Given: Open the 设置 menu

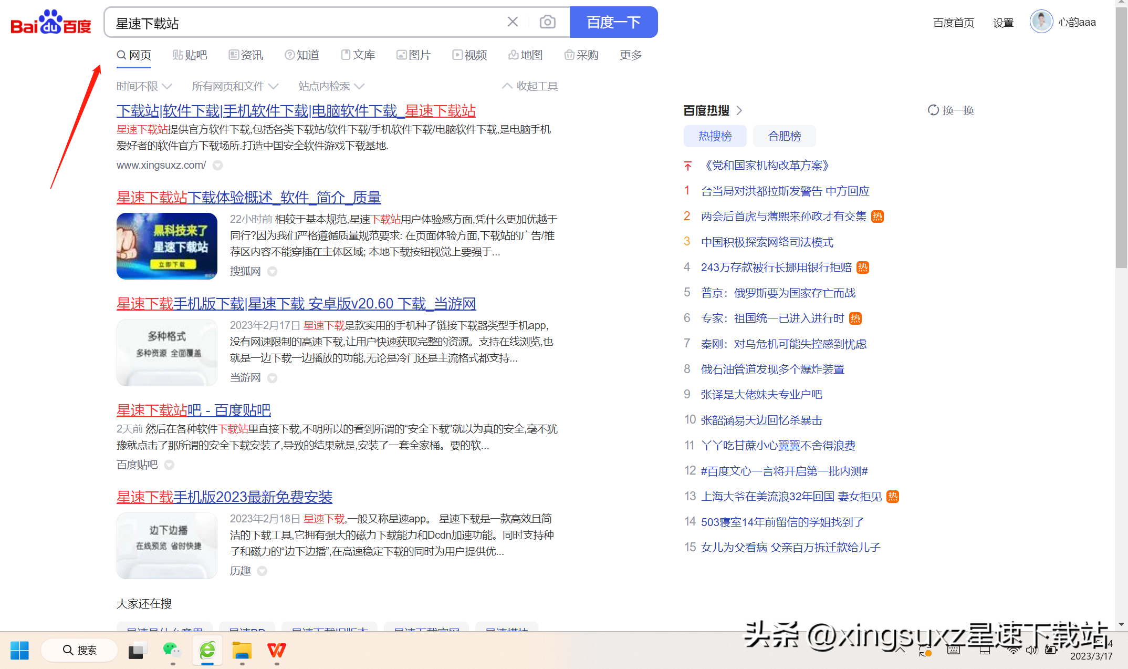Looking at the screenshot, I should point(1003,23).
